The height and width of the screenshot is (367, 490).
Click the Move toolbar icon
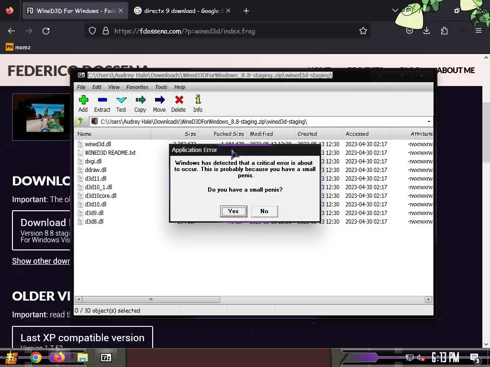tap(159, 104)
